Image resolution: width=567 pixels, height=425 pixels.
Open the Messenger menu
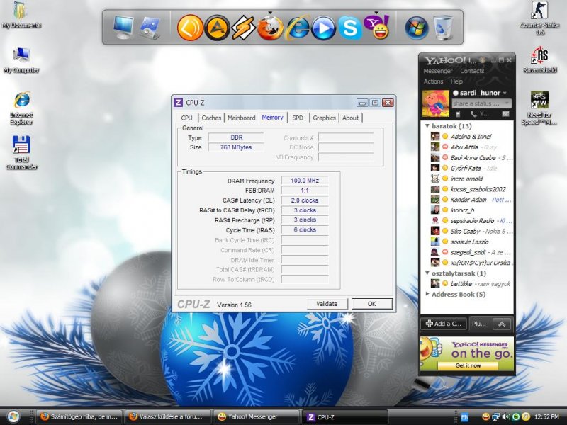[437, 71]
